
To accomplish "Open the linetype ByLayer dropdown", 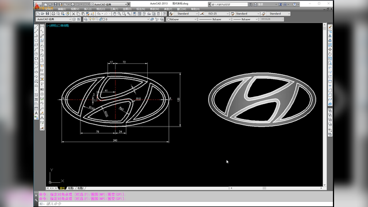I will (x=214, y=19).
